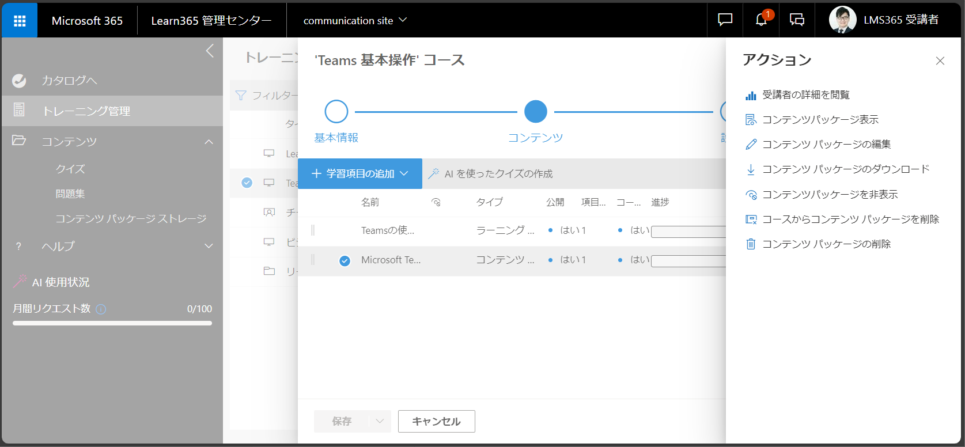Click the 0/100 request count

tap(199, 309)
